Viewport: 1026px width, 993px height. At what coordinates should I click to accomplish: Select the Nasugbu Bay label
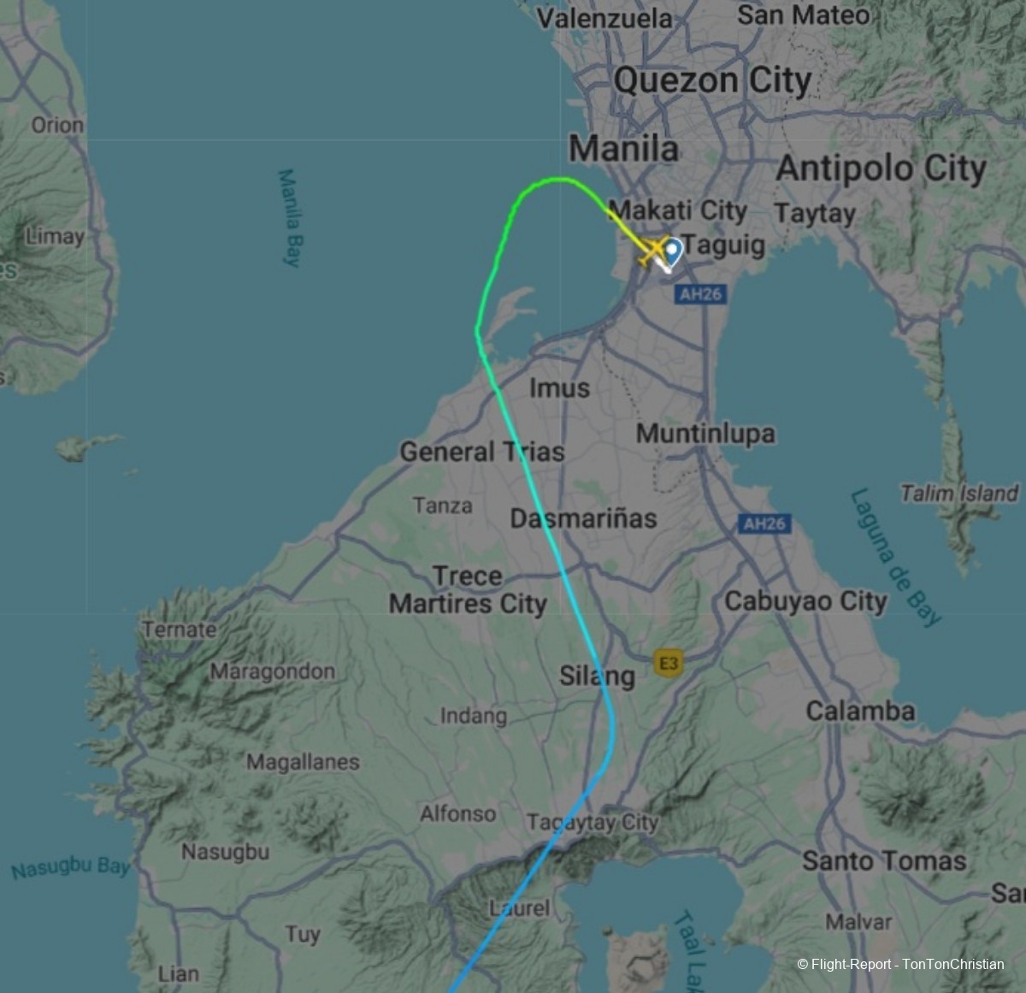[x=71, y=867]
